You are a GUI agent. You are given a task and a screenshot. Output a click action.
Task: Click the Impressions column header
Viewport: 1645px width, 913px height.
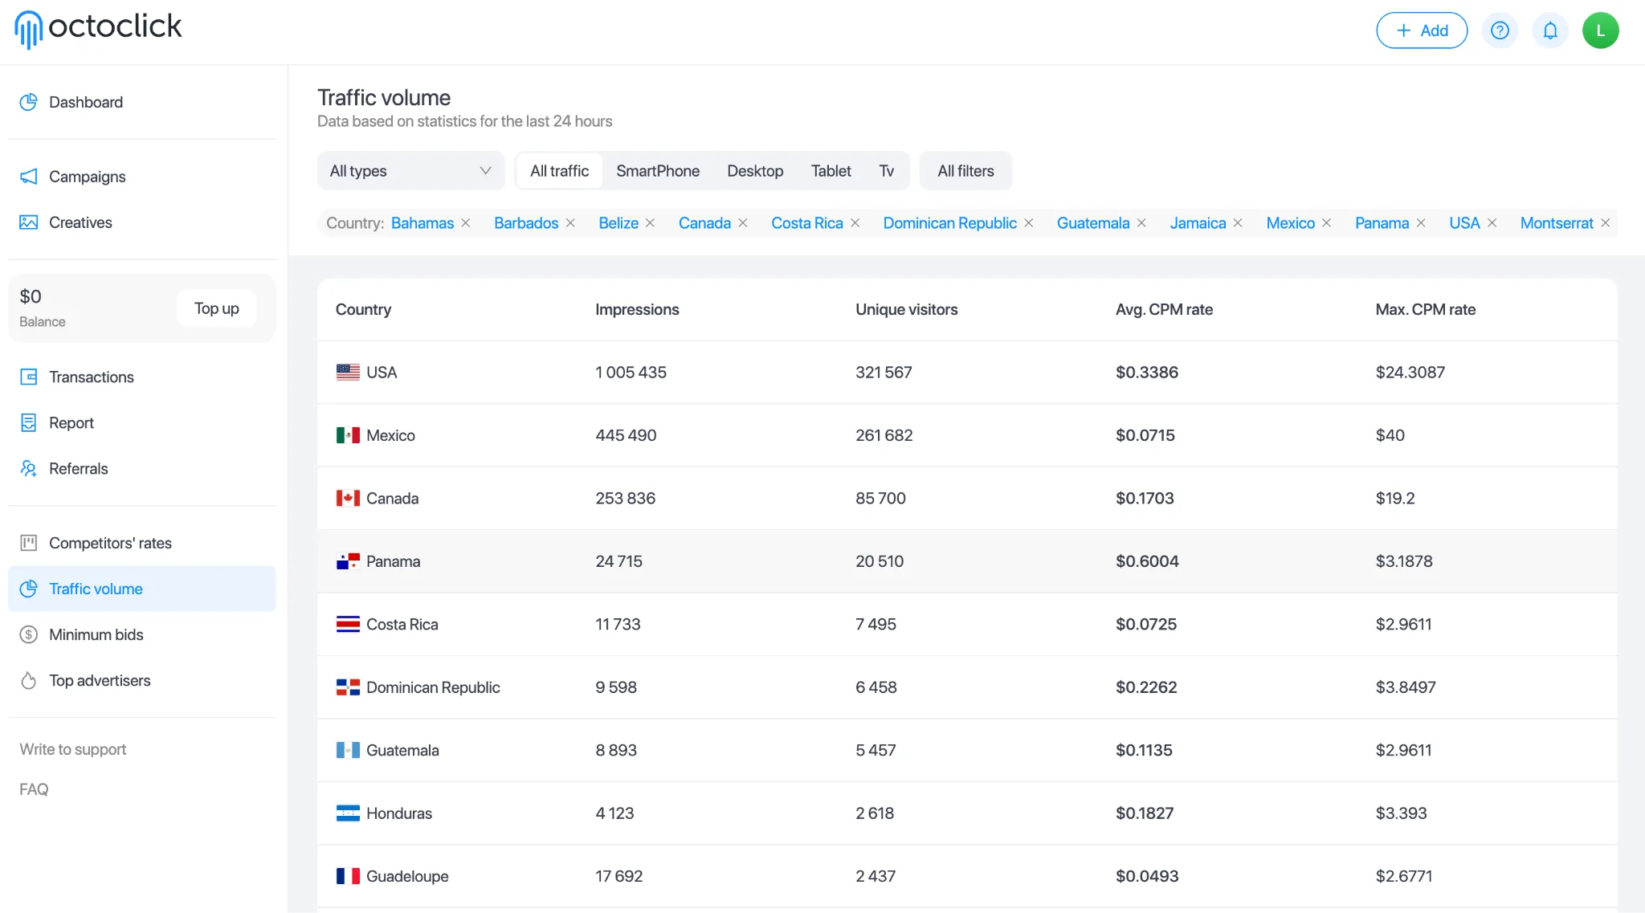[x=637, y=310]
